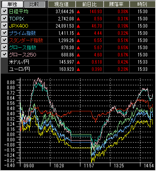
Task: Switch to the 比較 tab
Action: point(34,4)
